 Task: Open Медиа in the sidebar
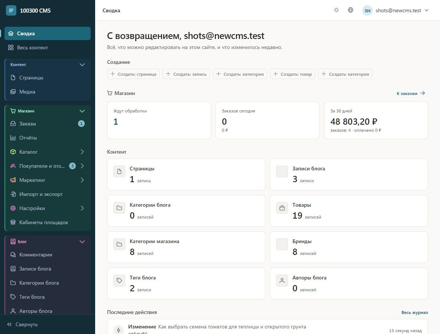pos(48,92)
